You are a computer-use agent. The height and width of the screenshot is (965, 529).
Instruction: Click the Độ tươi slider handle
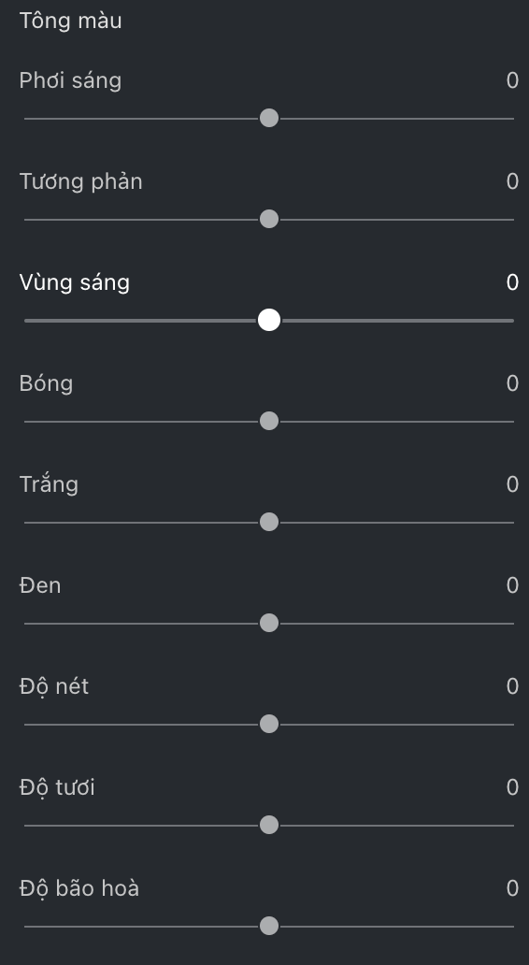(269, 825)
